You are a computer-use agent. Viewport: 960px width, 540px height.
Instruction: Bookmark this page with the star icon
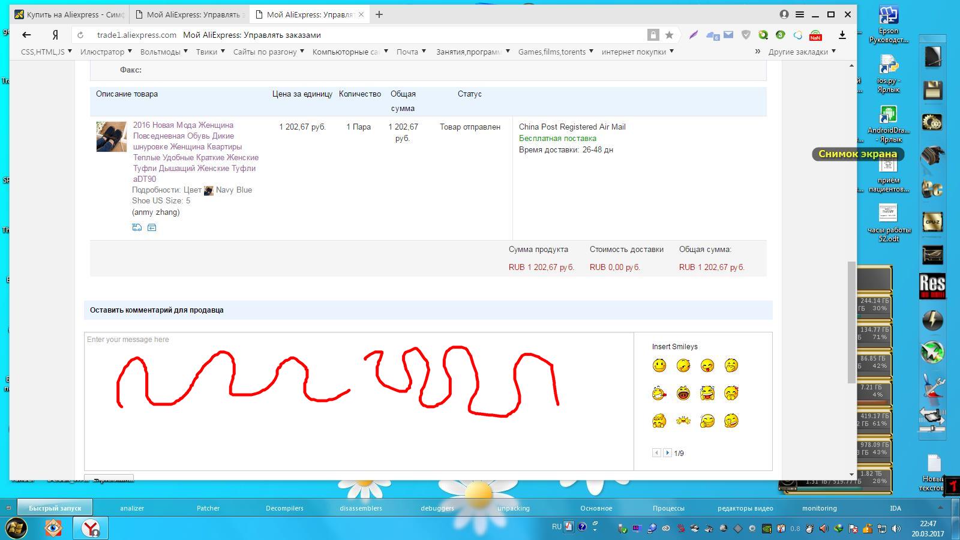[670, 35]
